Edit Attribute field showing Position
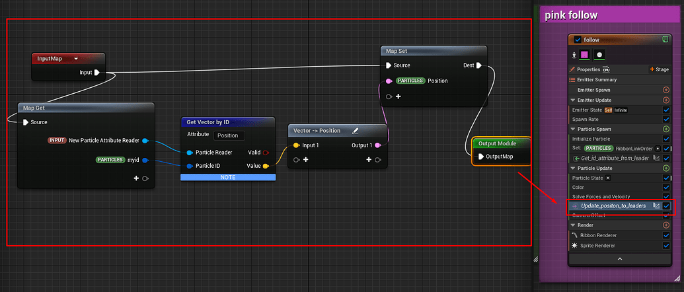 point(229,135)
